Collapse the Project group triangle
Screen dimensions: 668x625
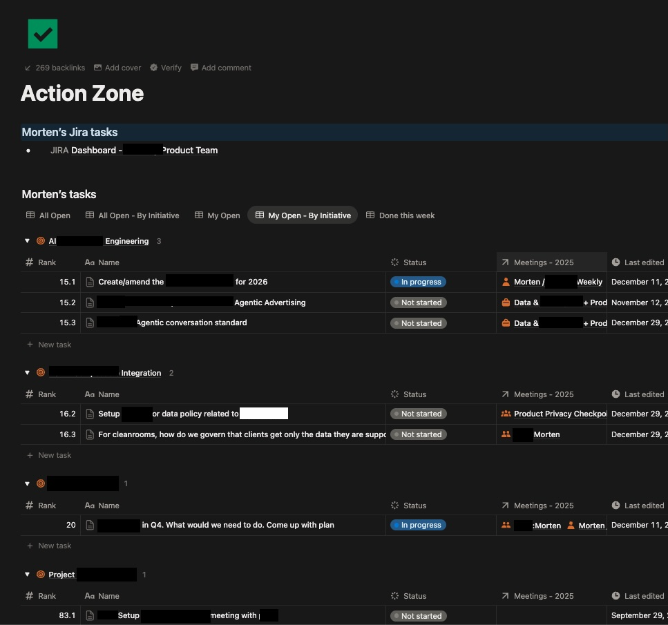point(28,575)
